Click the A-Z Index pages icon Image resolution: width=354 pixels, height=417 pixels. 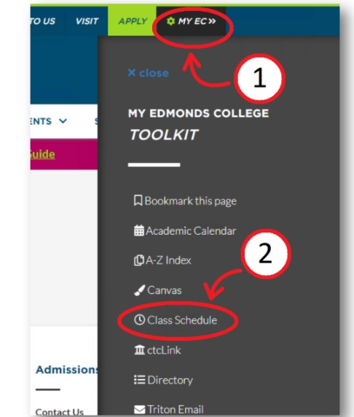coord(138,260)
